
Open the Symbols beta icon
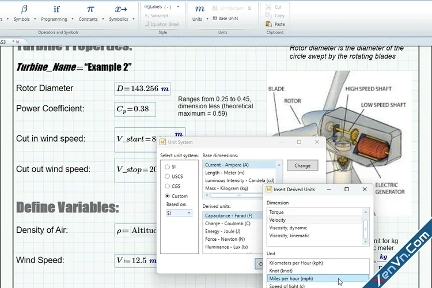[24, 9]
